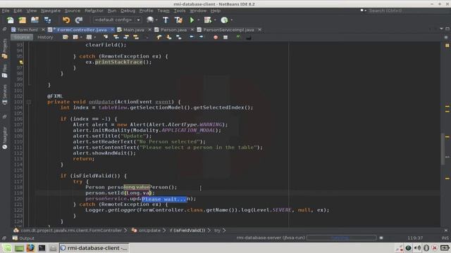Click the New Project icon
Image resolution: width=451 pixels, height=253 pixels.
22,20
